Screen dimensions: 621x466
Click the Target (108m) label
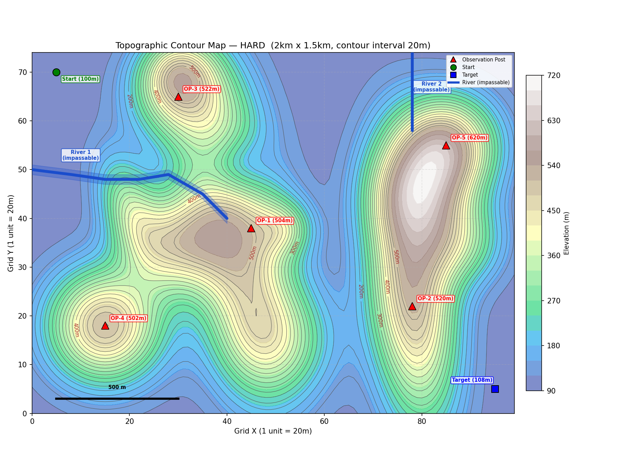pos(472,380)
